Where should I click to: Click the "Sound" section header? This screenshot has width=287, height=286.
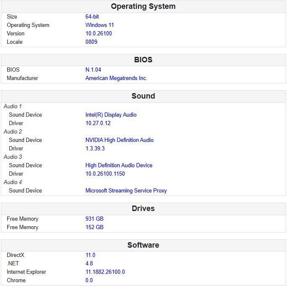[143, 96]
